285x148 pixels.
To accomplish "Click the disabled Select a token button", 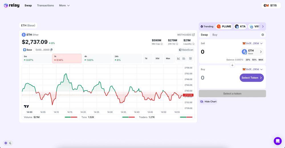I will 232,93.
